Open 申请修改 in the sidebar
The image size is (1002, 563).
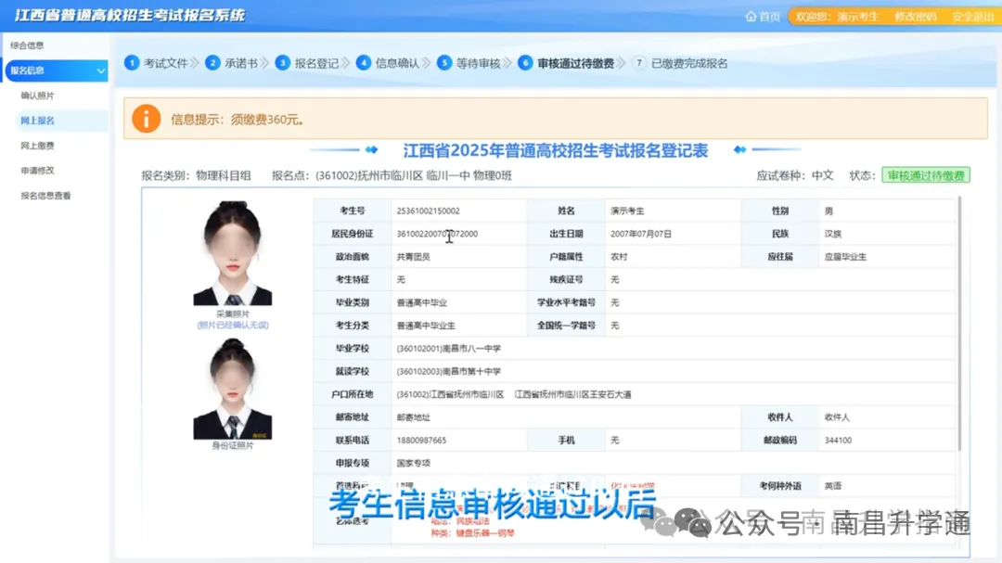click(37, 171)
